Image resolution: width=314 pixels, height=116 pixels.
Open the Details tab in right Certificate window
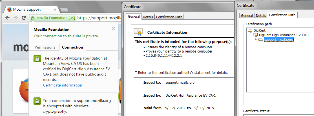point(261,15)
